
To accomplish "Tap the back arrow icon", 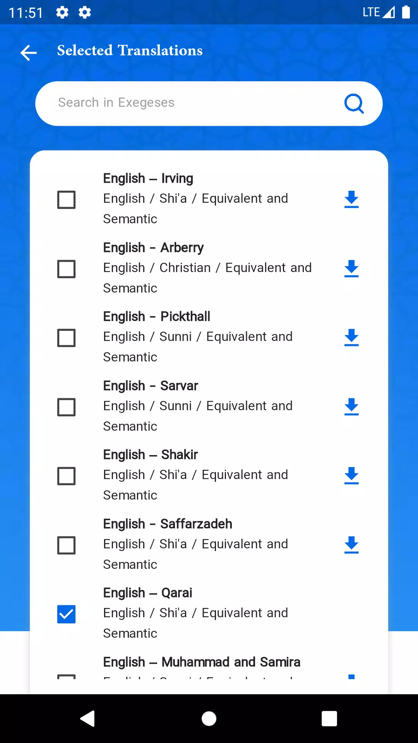I will click(29, 53).
